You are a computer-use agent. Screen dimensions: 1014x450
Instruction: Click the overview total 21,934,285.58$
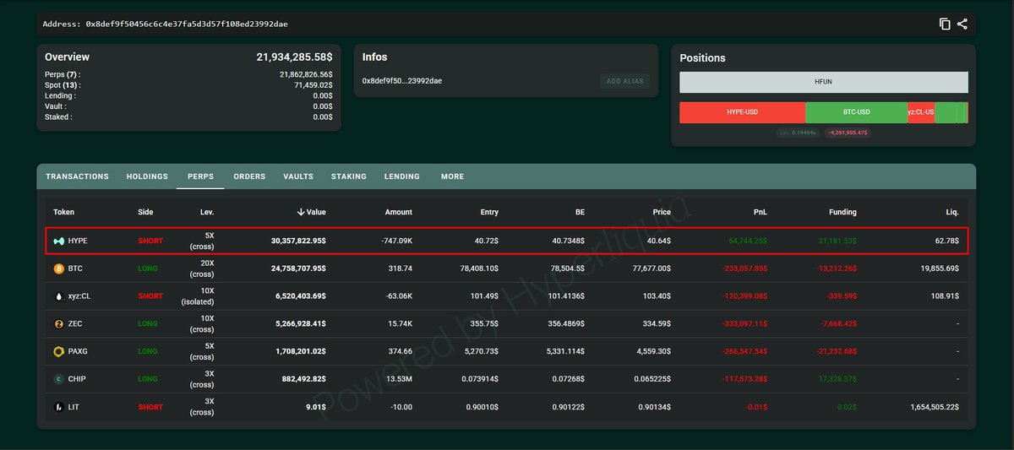coord(294,57)
